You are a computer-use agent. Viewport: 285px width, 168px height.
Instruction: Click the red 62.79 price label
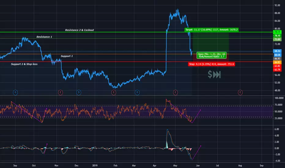[277, 70]
